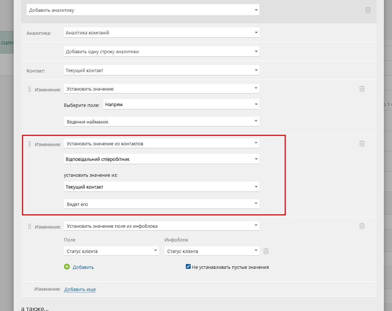This screenshot has height=311, width=392.
Task: Open the Поле 'Статус клієнта' dropdown
Action: click(111, 251)
